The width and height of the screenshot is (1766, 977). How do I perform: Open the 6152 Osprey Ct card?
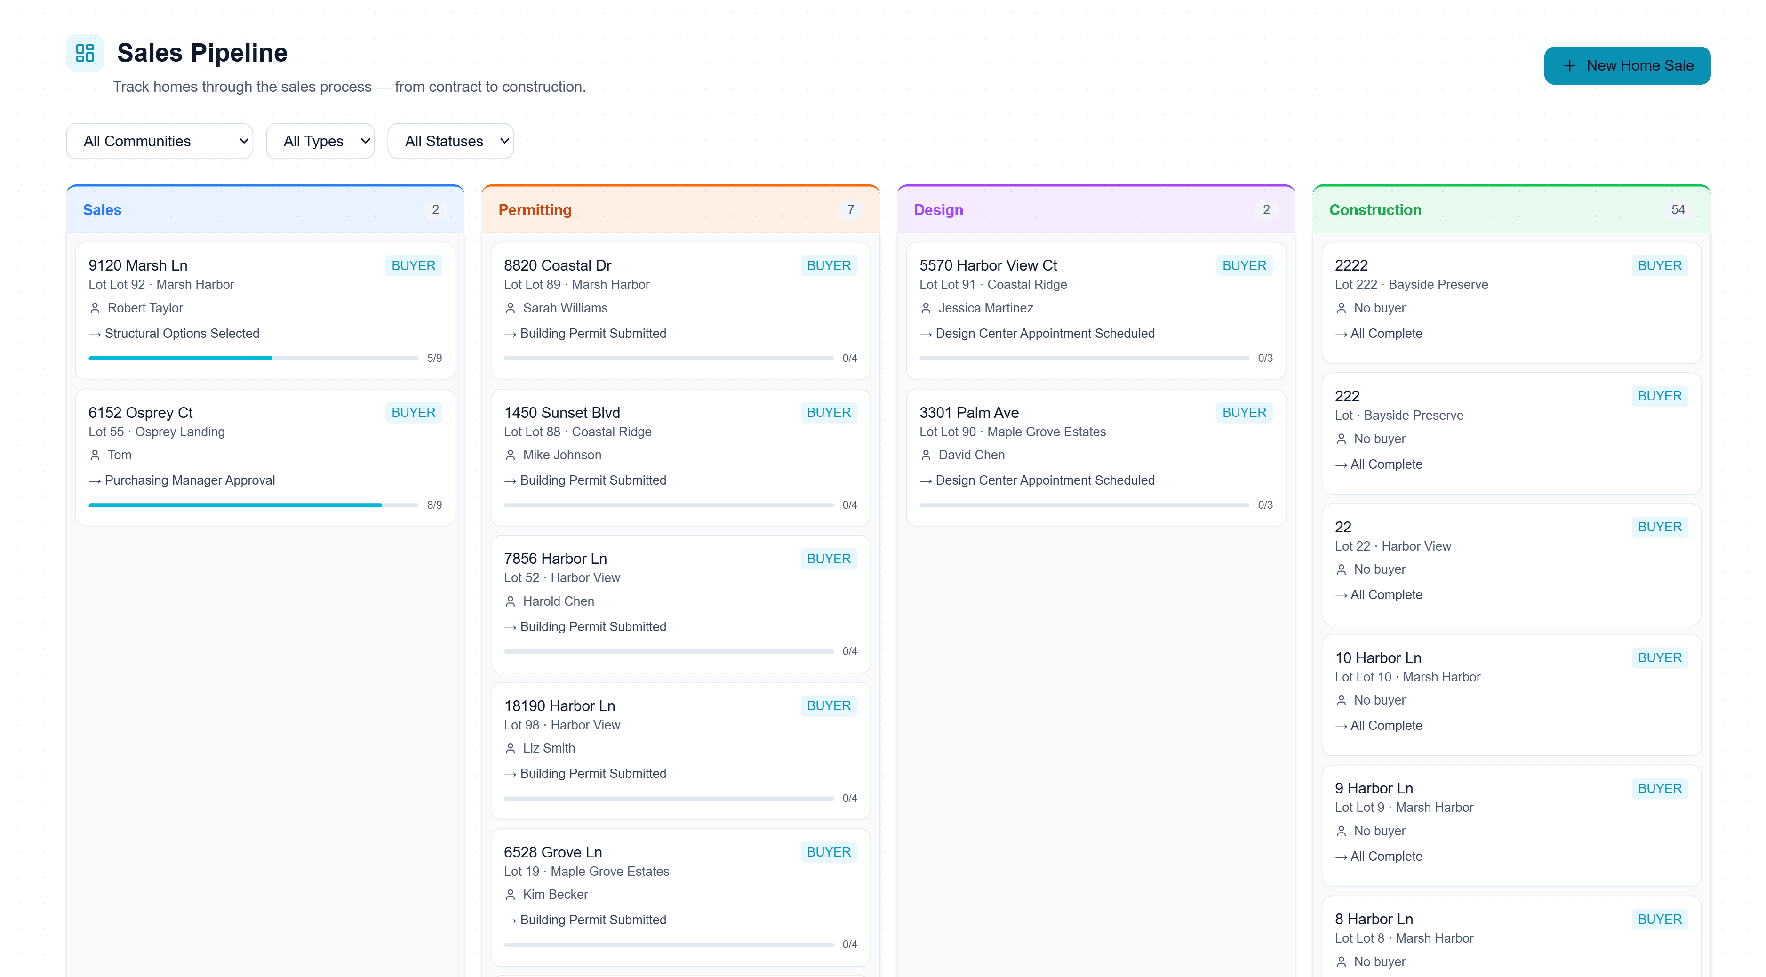click(265, 457)
